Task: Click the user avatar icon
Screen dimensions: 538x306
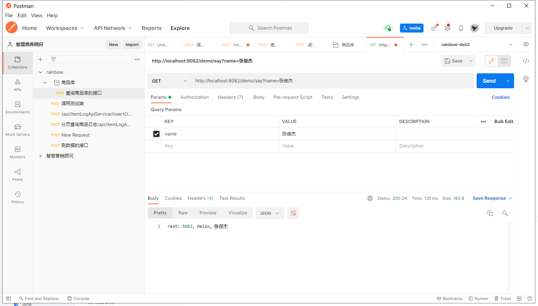Action: tap(474, 28)
